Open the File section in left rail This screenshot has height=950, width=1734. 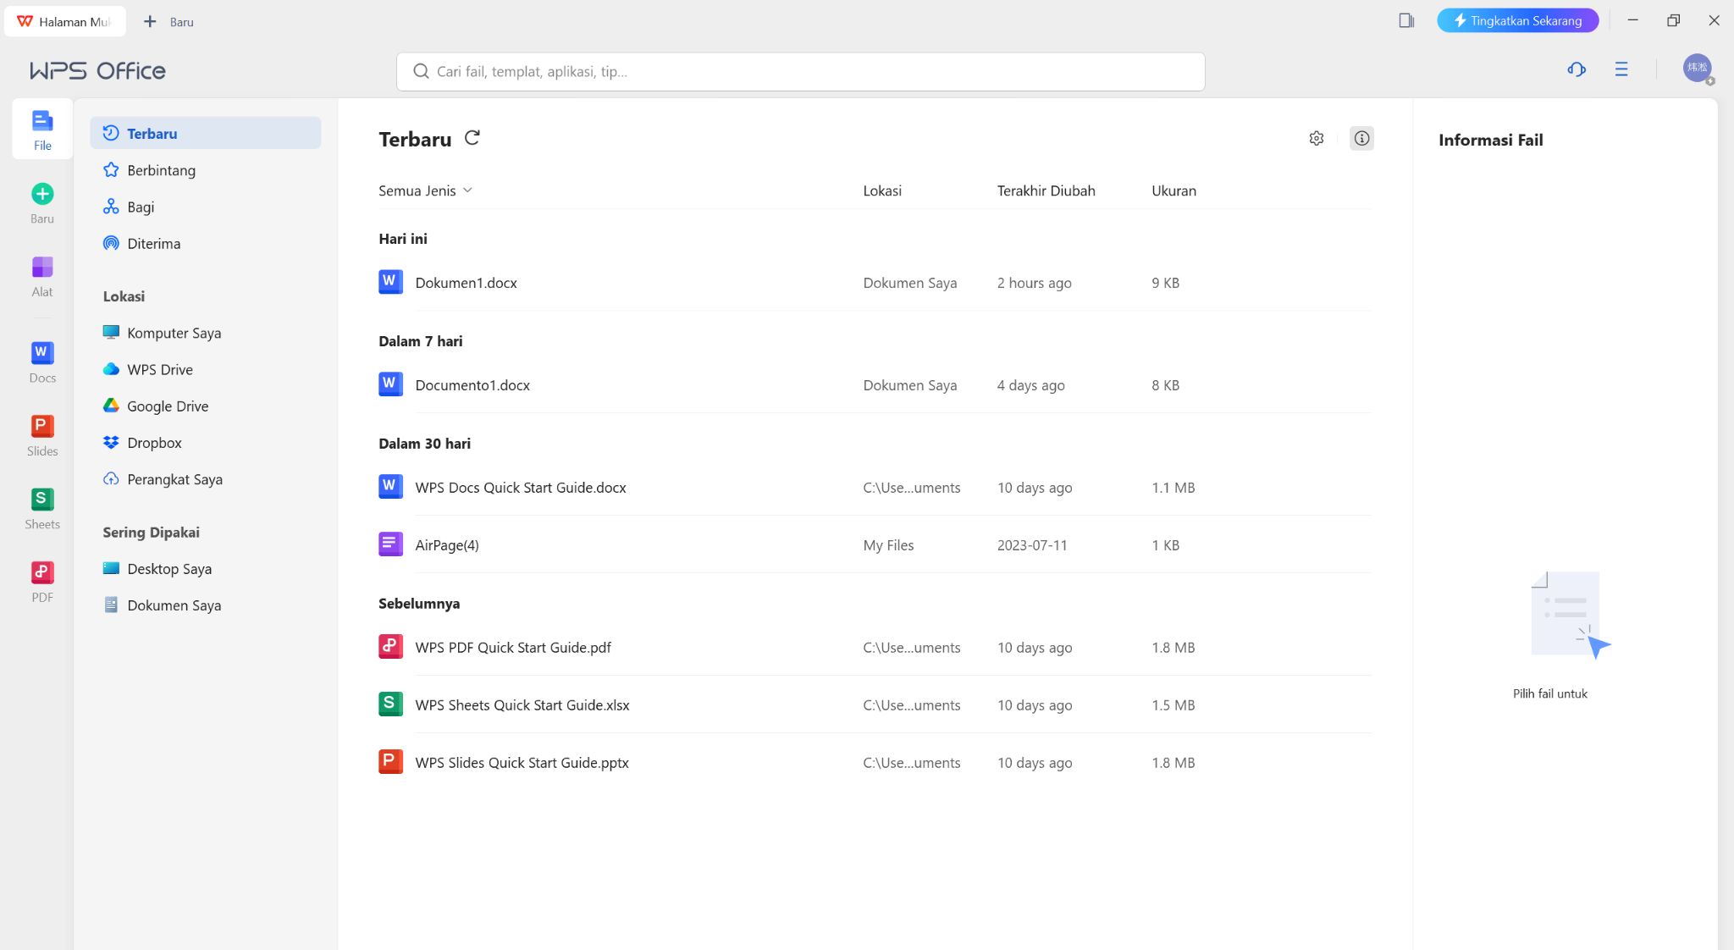tap(42, 130)
